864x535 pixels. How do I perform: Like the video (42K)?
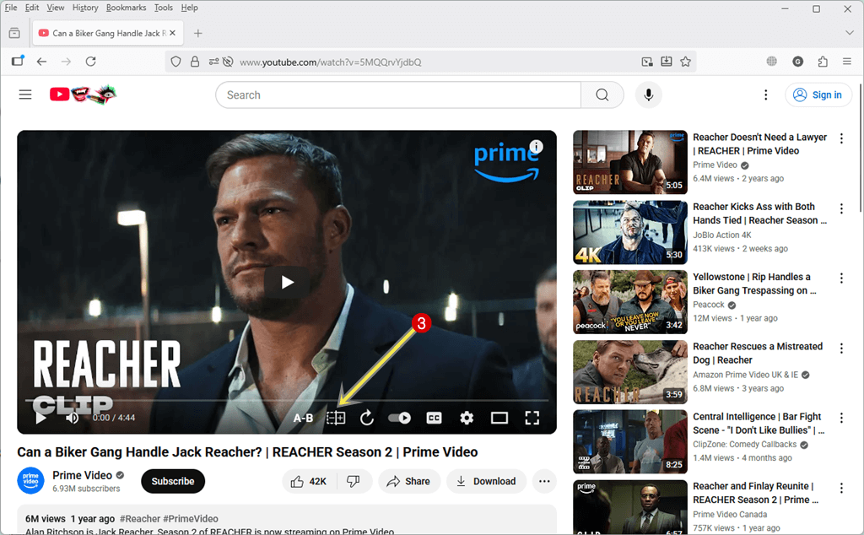click(309, 482)
